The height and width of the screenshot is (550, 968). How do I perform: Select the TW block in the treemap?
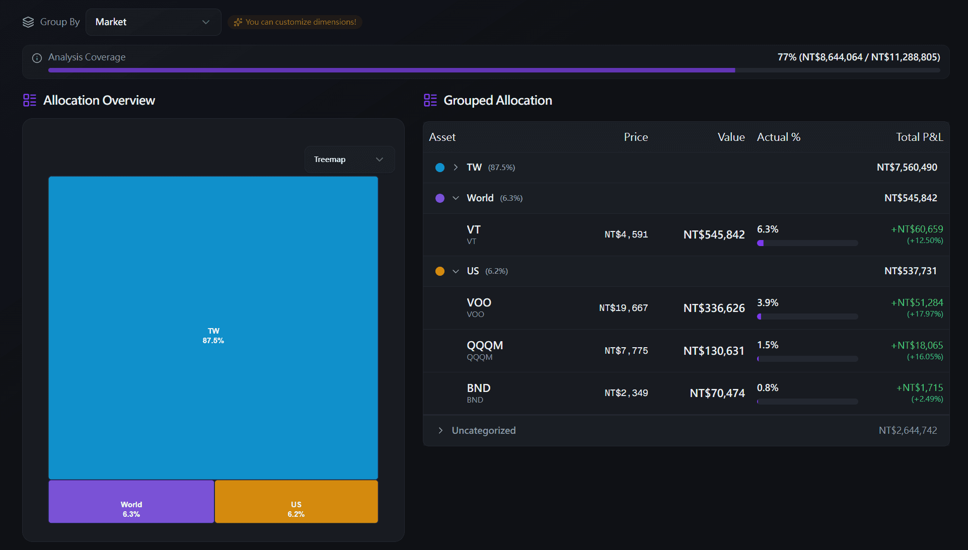click(213, 328)
